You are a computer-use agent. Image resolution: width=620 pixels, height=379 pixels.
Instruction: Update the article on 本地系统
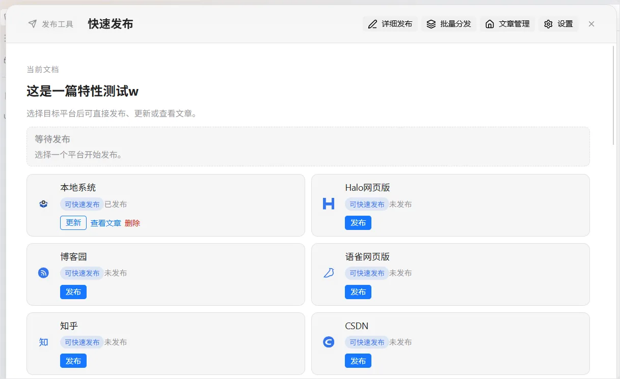coord(73,223)
